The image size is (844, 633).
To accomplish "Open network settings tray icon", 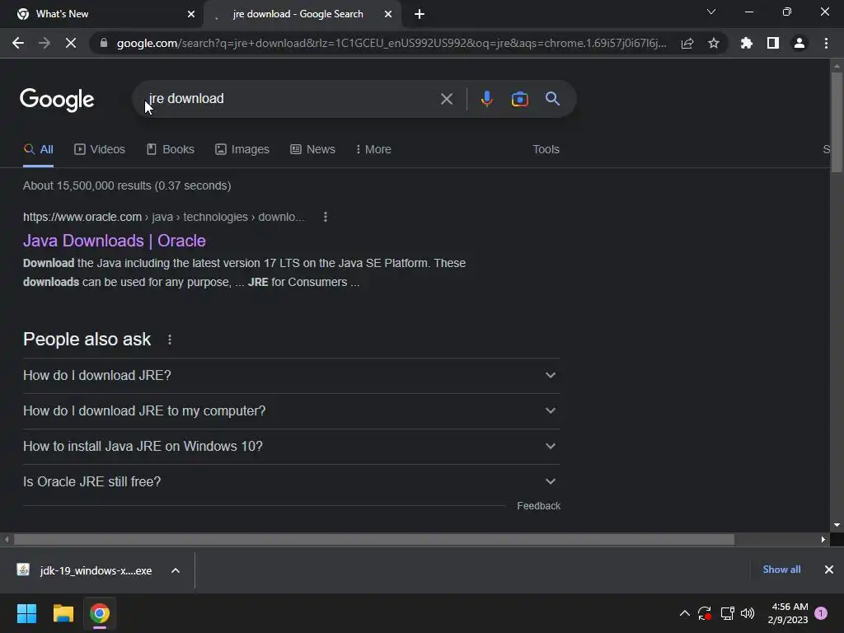I will 727,613.
